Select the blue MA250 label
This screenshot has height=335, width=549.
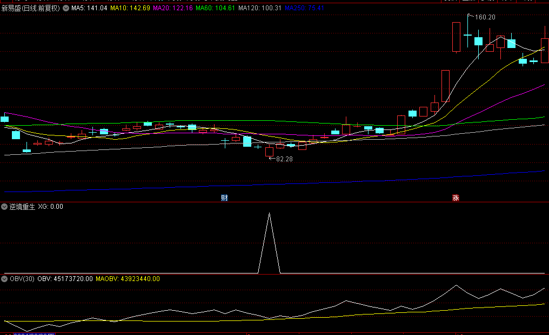pos(304,8)
